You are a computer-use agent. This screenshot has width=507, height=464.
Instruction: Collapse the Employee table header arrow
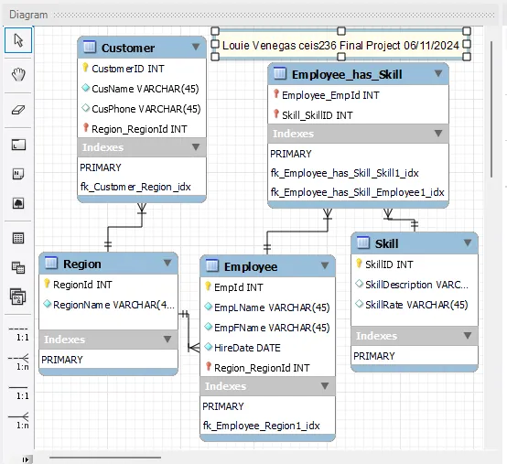(325, 265)
